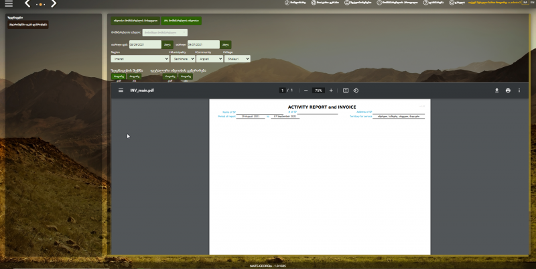Click the detailed invoice group's xls button

(186, 76)
